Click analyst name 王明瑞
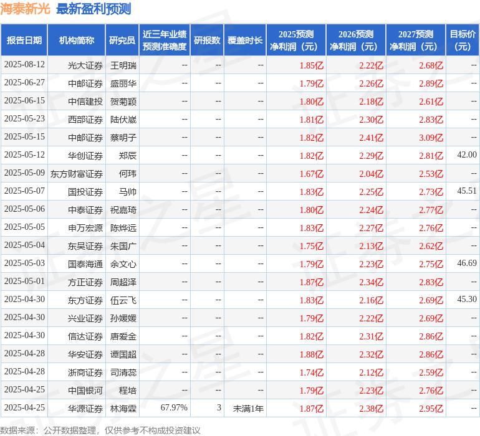480x436 pixels. (x=123, y=65)
